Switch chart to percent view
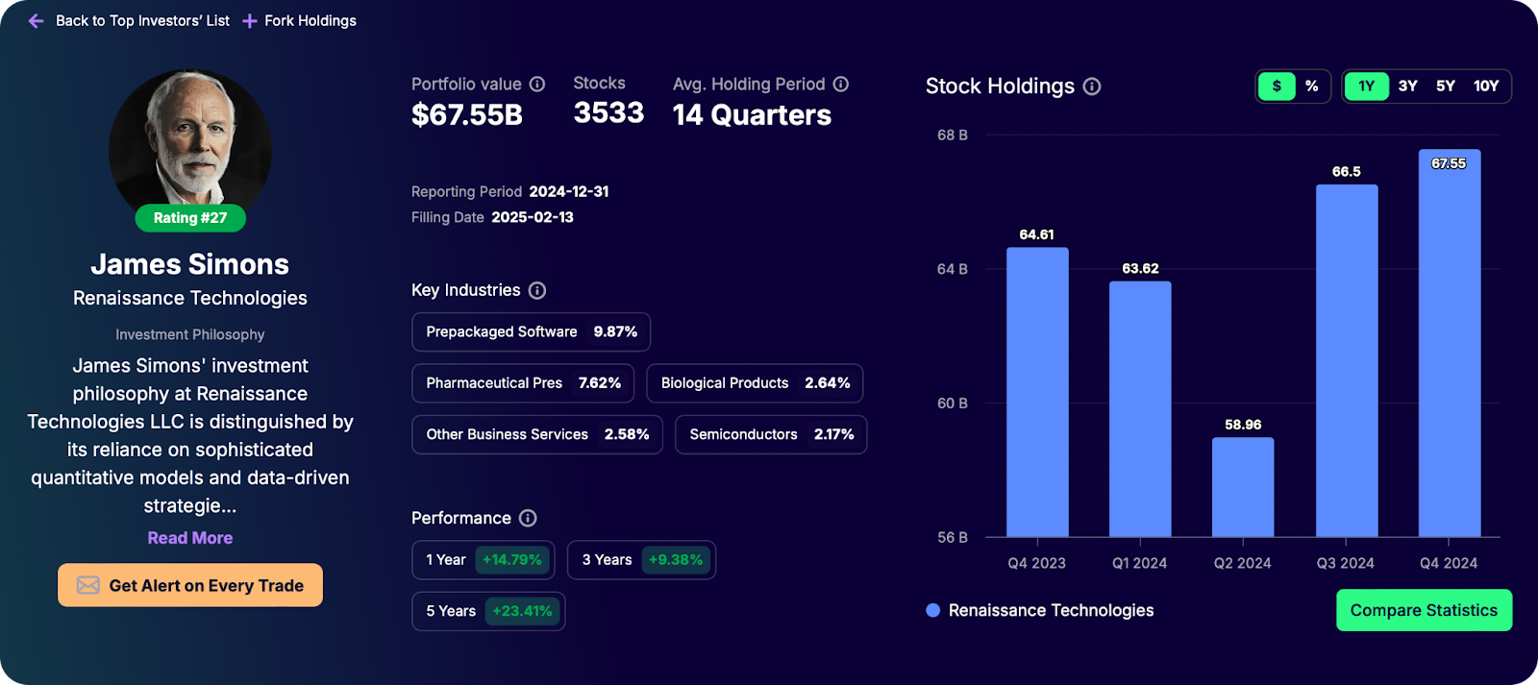Viewport: 1538px width, 685px height. 1311,86
